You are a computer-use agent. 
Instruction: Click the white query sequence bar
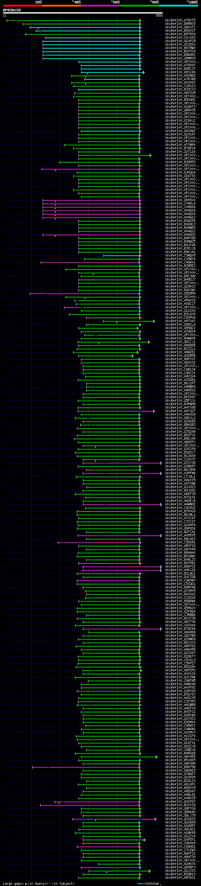coord(83,13)
